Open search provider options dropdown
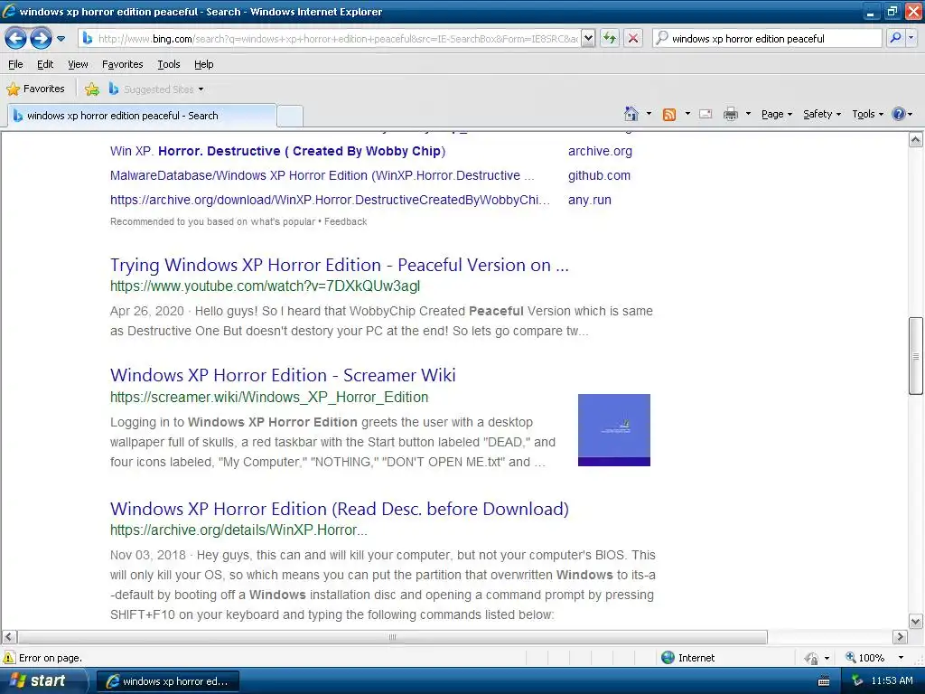 911,38
